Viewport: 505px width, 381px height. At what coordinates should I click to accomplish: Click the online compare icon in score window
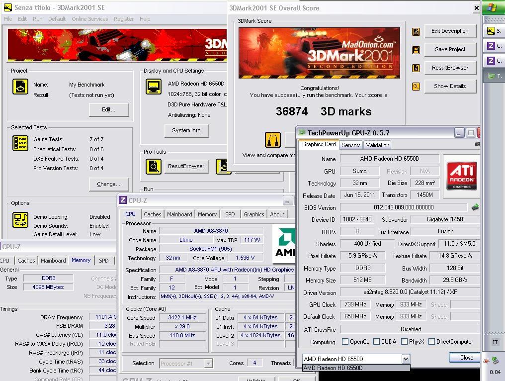[x=273, y=140]
